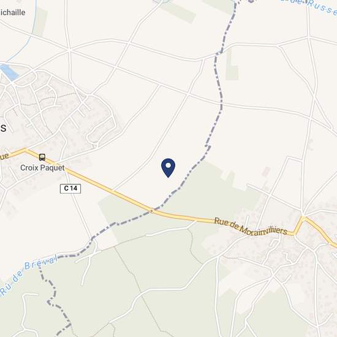Viewport: 337px width, 337px height.
Task: Click the Croix Paquet stop label
Action: [x=42, y=168]
